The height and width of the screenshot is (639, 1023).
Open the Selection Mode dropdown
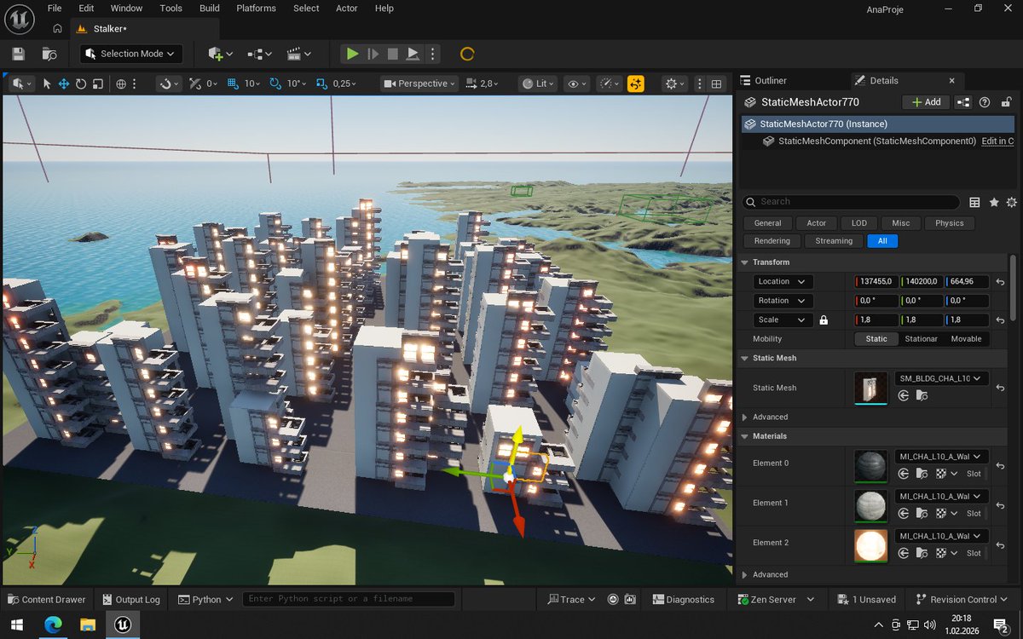pos(131,54)
